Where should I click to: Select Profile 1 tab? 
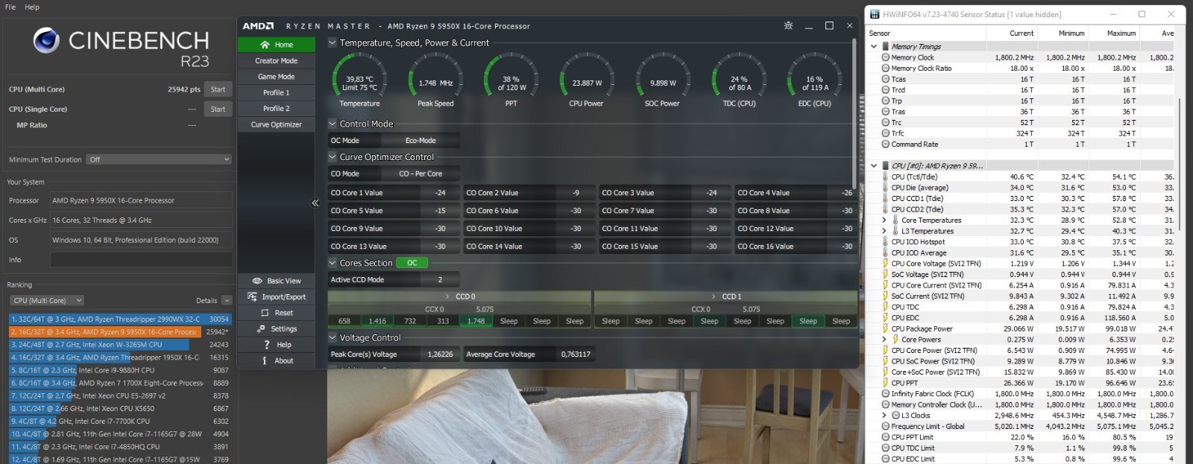(276, 93)
